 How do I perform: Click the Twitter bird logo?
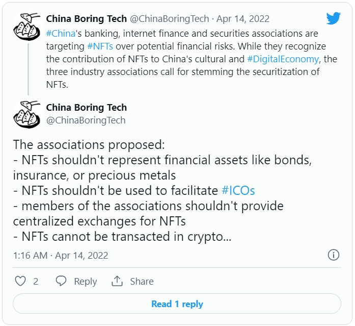pyautogui.click(x=333, y=18)
